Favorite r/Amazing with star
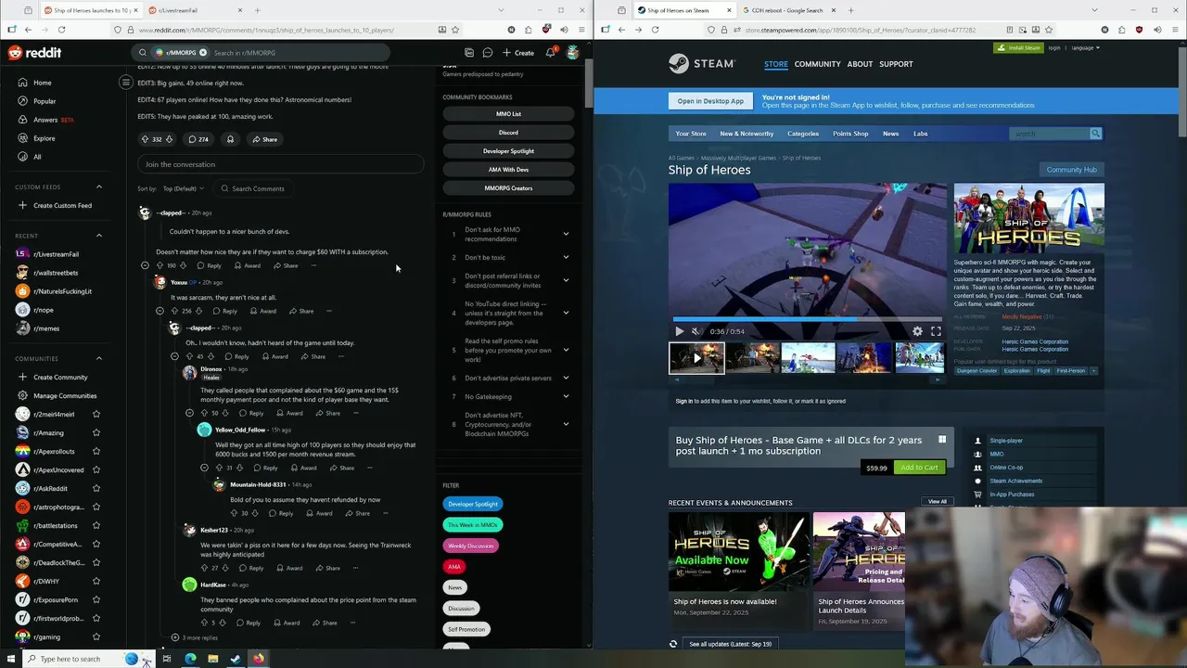The width and height of the screenshot is (1187, 668). click(96, 432)
